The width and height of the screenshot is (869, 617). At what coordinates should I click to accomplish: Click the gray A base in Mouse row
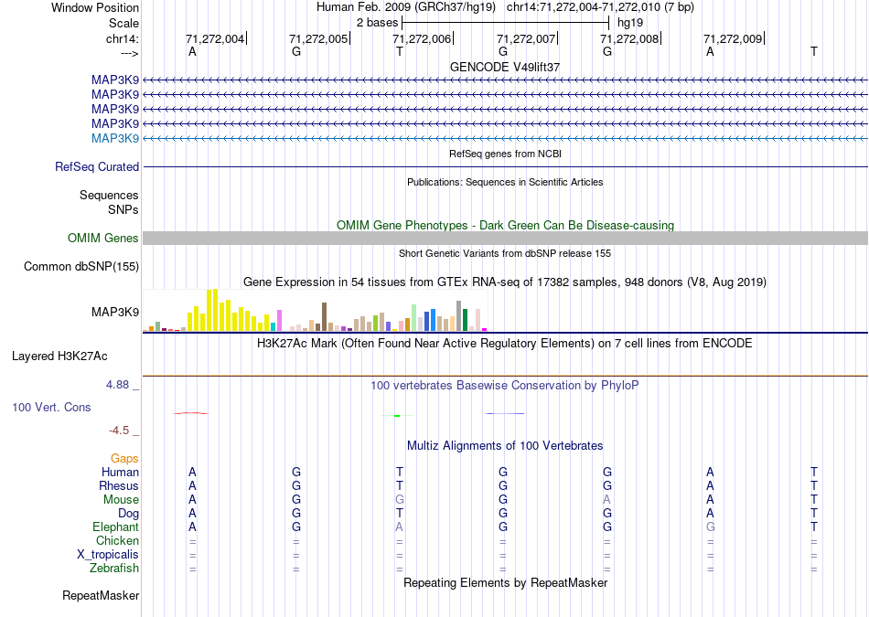click(x=606, y=500)
